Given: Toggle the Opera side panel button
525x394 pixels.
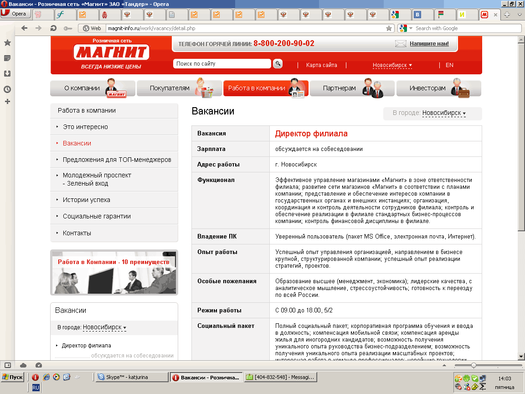Looking at the screenshot, I should click(8, 365).
